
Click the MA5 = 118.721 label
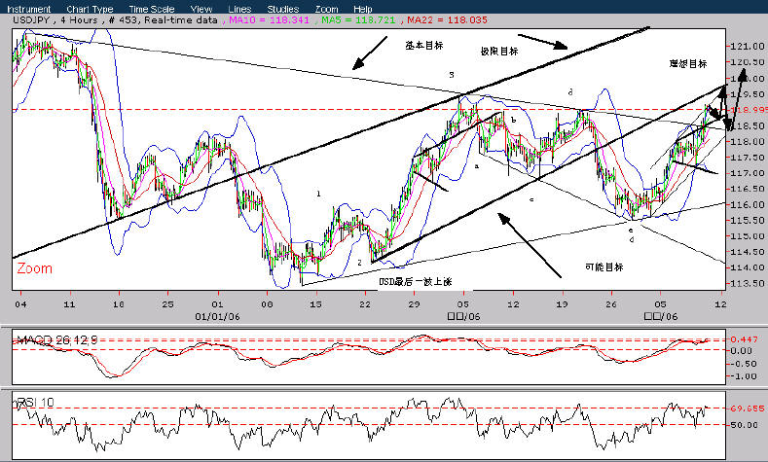tap(357, 20)
